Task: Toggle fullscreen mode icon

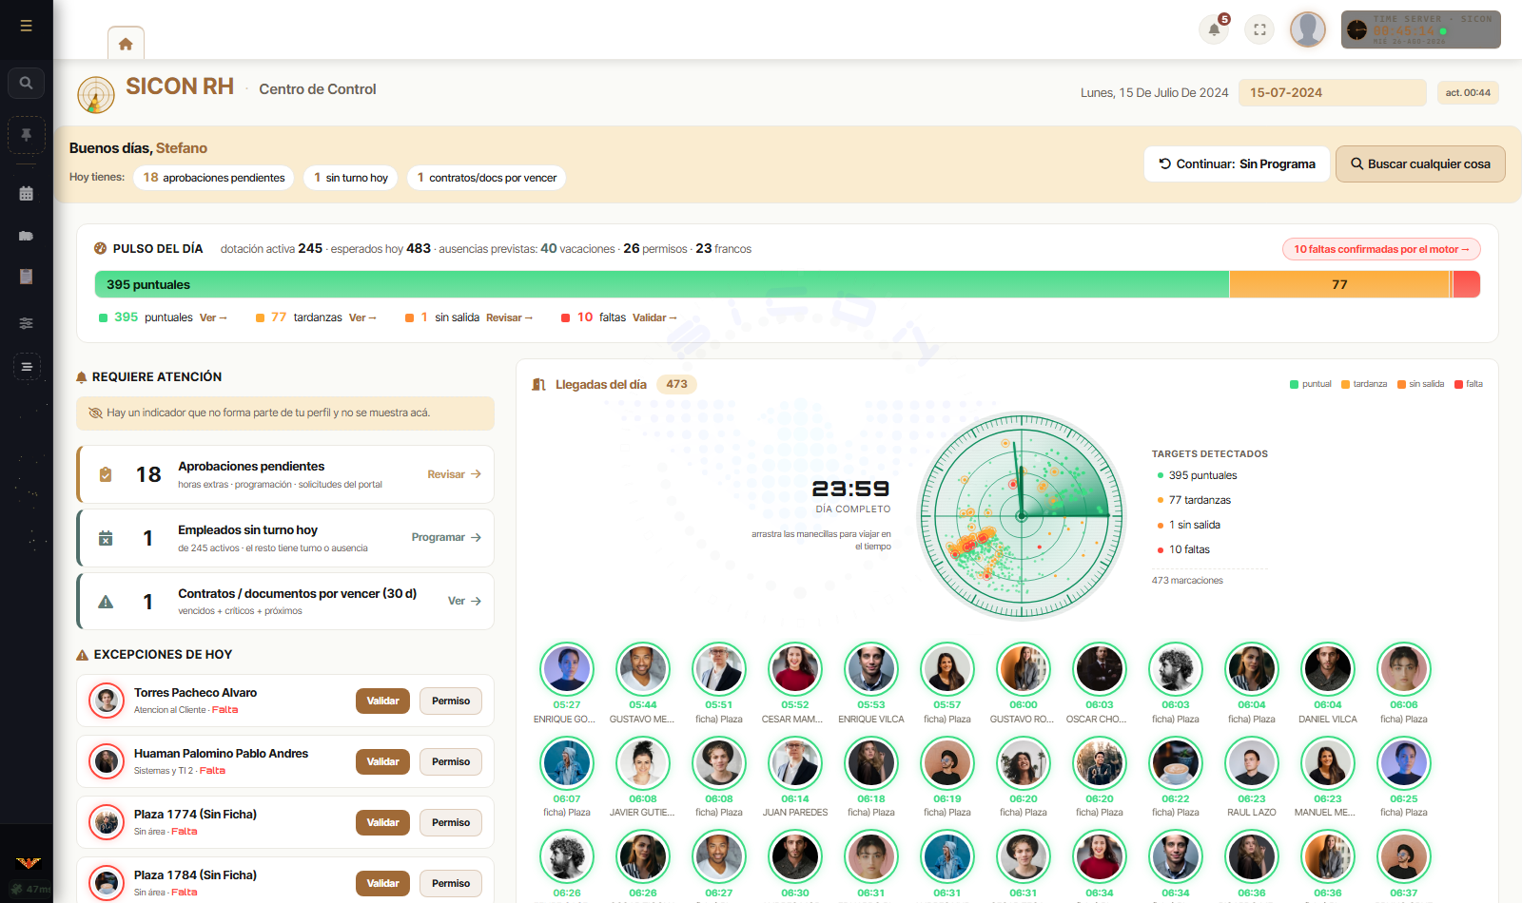Action: click(1259, 29)
